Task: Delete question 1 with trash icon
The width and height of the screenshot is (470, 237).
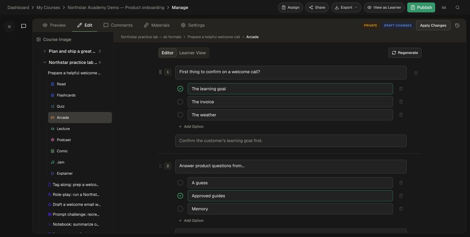Action: coord(416,73)
